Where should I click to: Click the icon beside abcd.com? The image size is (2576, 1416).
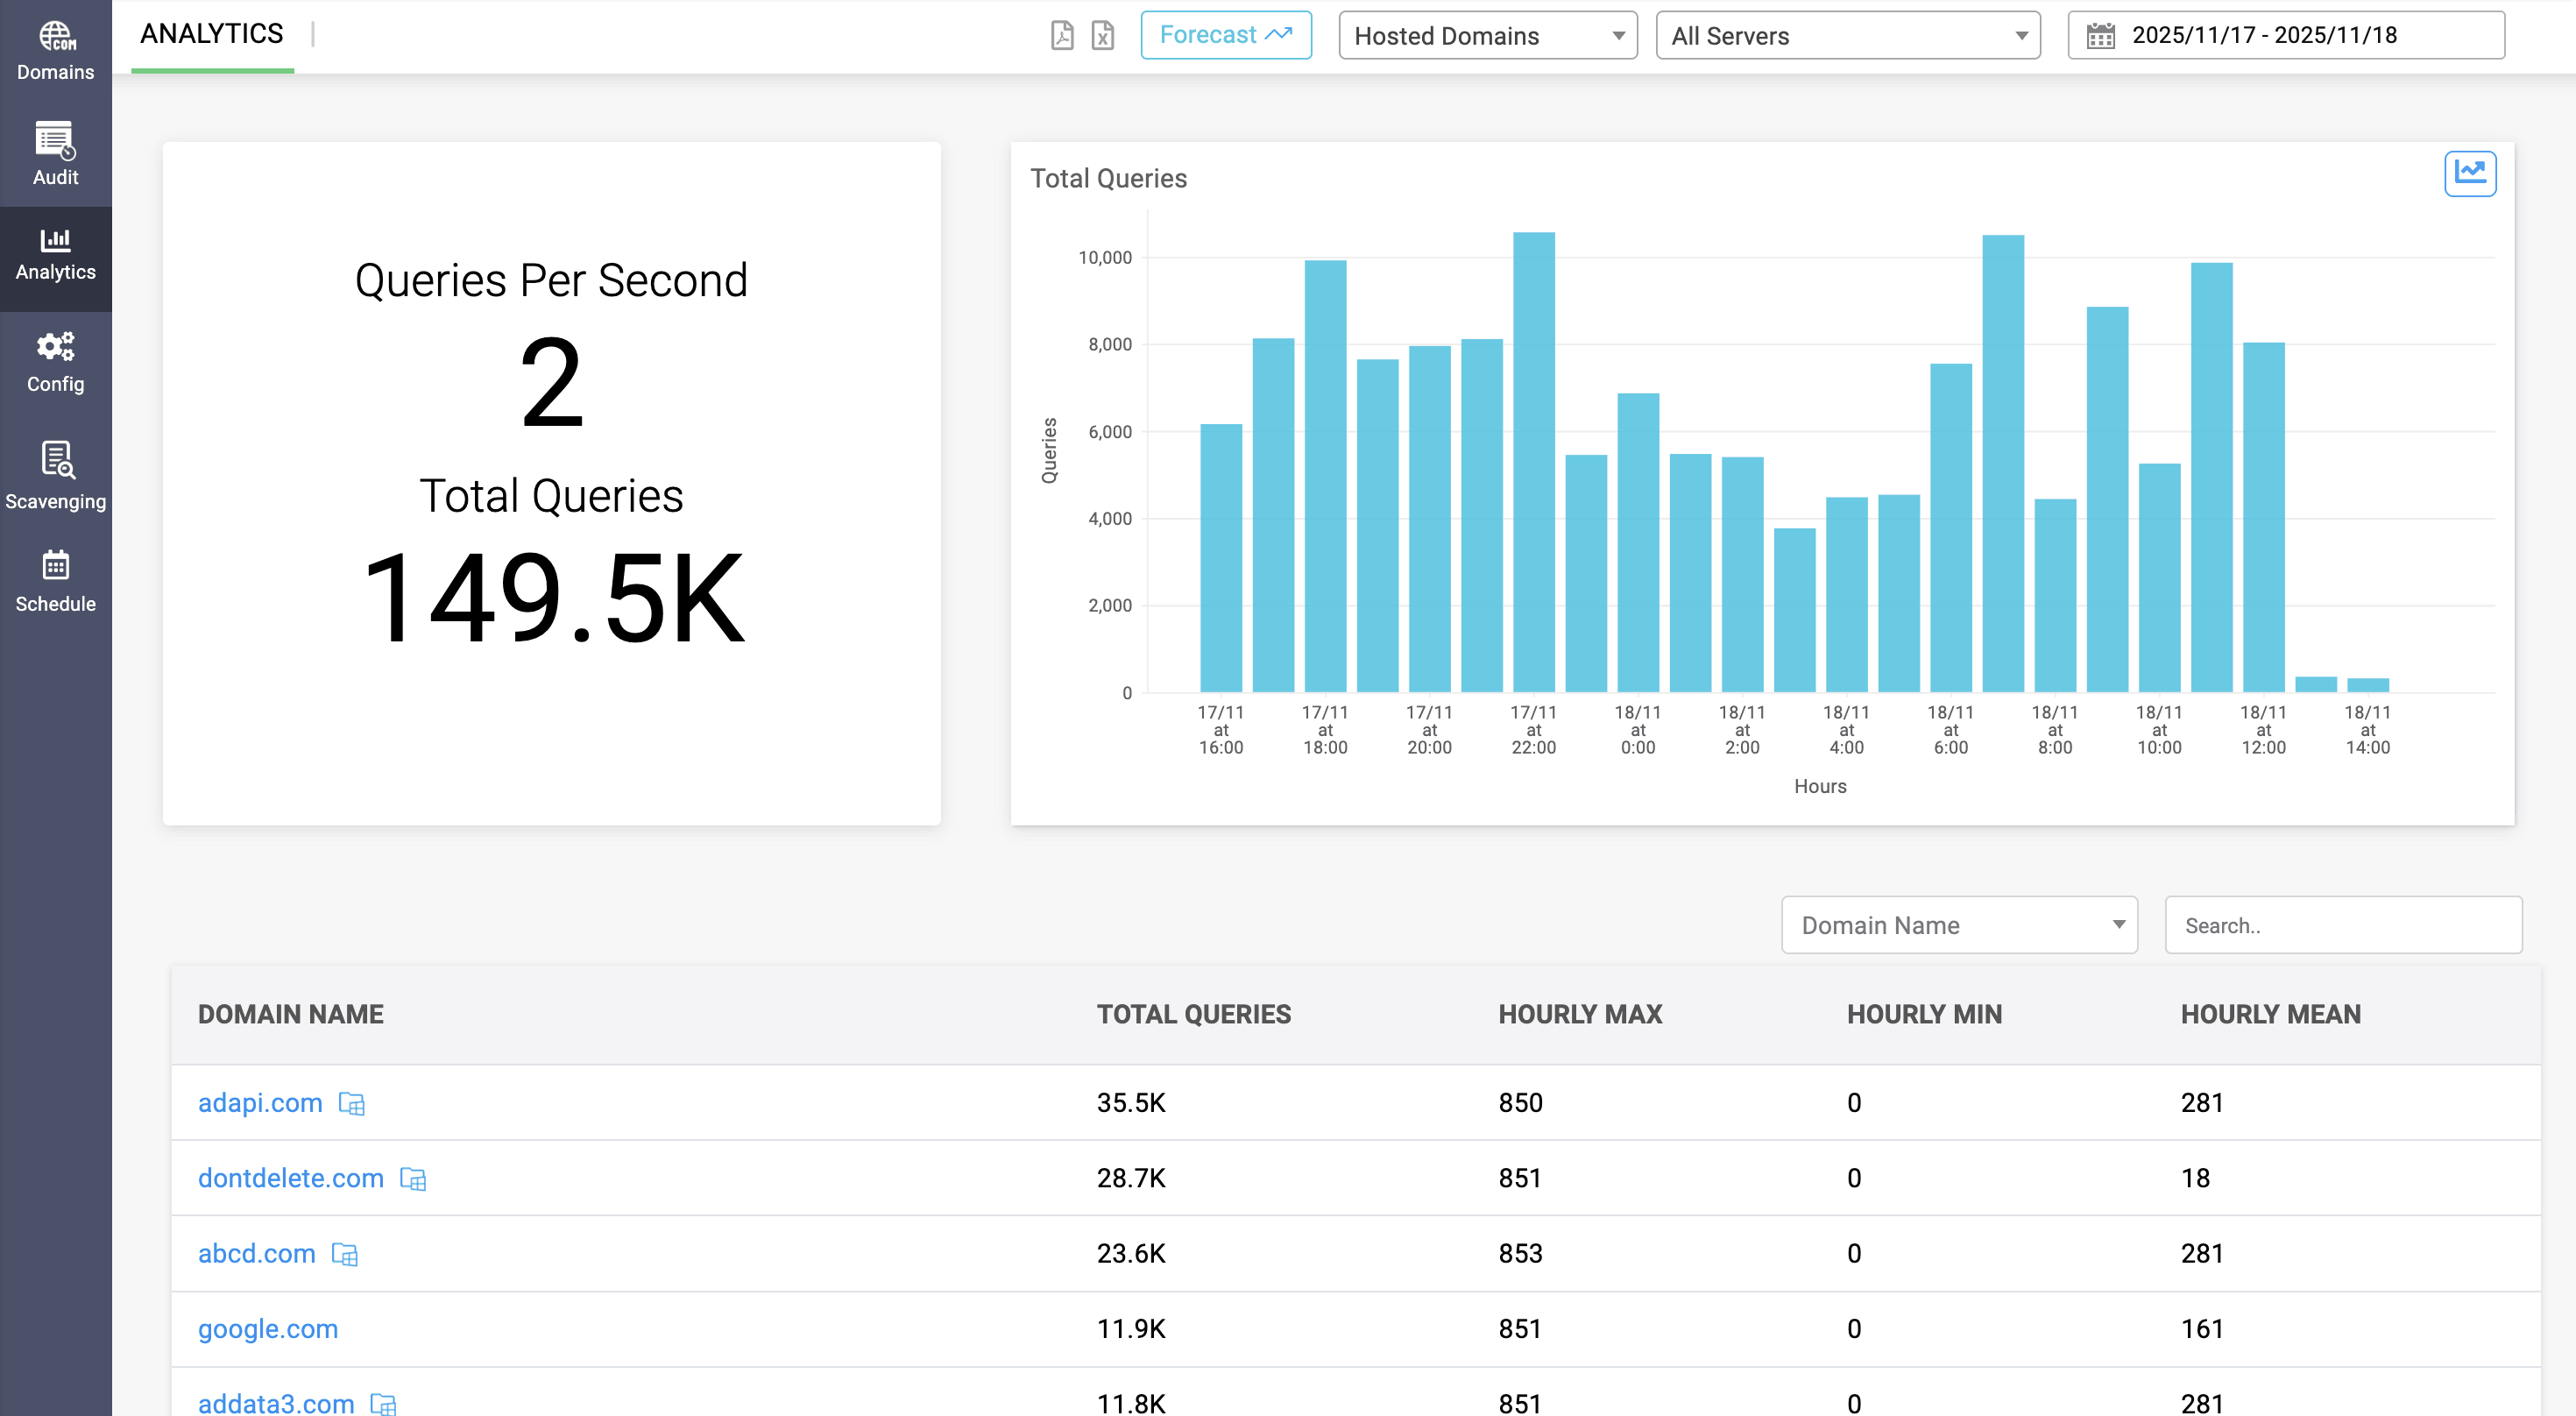coord(344,1254)
